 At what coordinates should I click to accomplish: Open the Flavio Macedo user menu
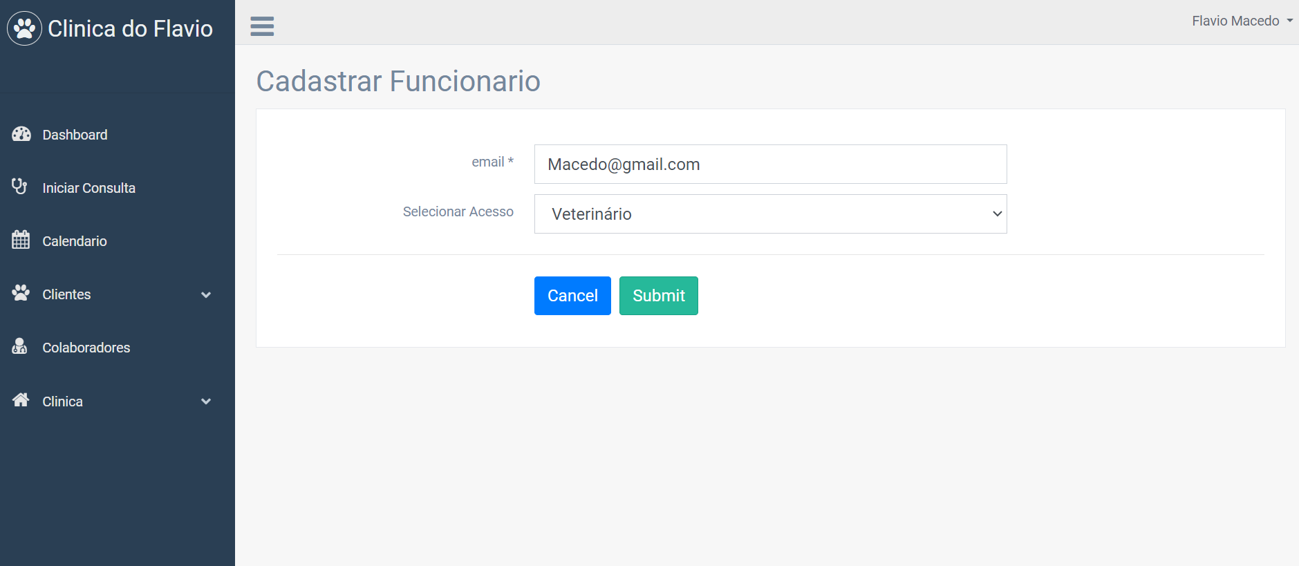1242,21
